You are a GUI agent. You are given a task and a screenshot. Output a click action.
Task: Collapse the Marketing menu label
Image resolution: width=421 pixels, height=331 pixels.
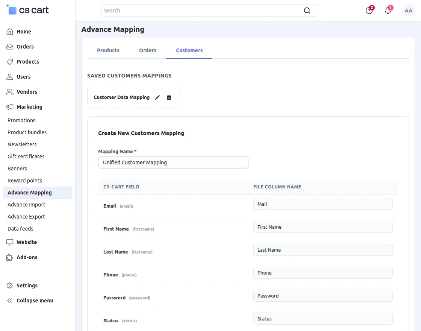click(x=30, y=107)
